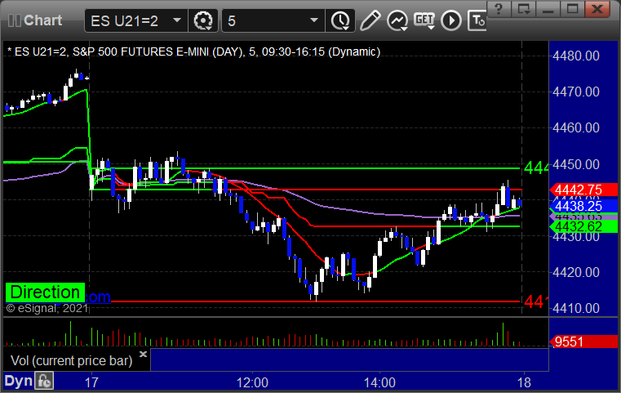
Task: Click the green Direction label
Action: [x=45, y=293]
